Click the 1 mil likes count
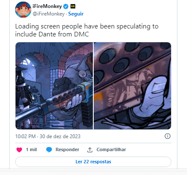Image resolution: width=187 pixels, height=175 pixels. point(32,149)
